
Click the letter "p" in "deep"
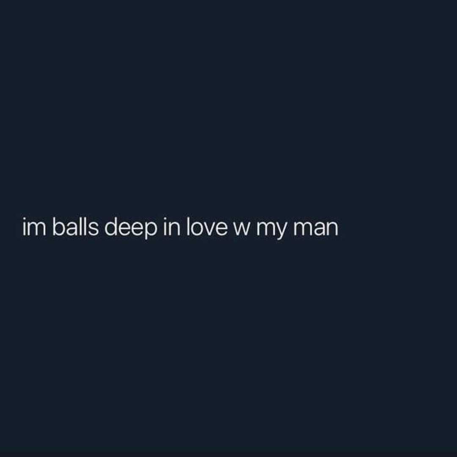pos(150,231)
